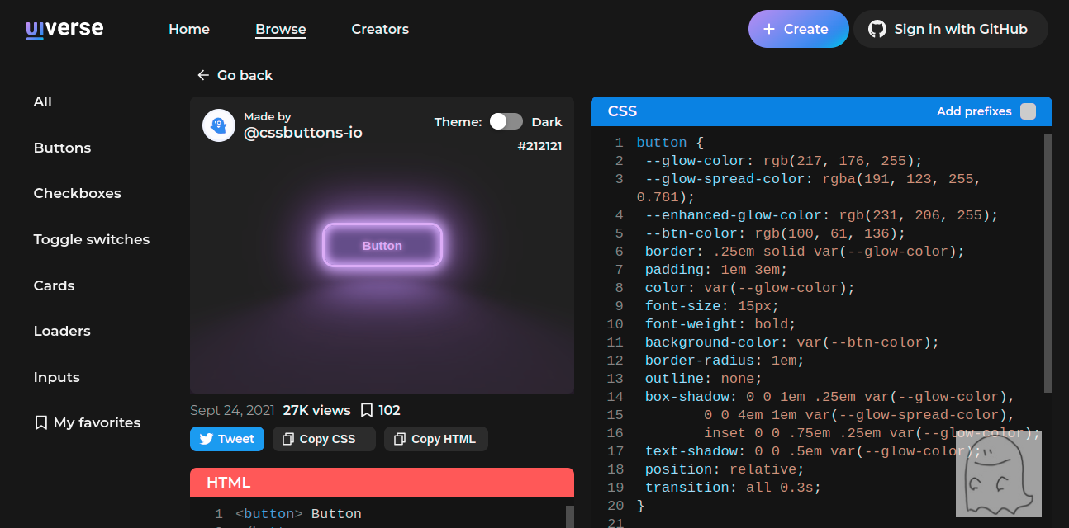Click the bookmark icon beside My favorites
Viewport: 1069px width, 528px height.
click(x=40, y=422)
